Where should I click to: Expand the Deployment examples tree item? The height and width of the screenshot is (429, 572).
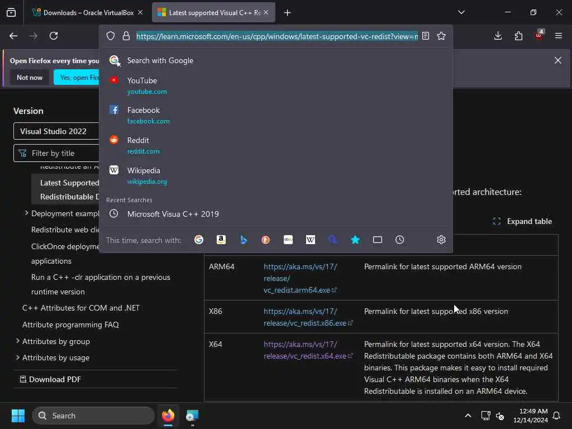click(26, 213)
